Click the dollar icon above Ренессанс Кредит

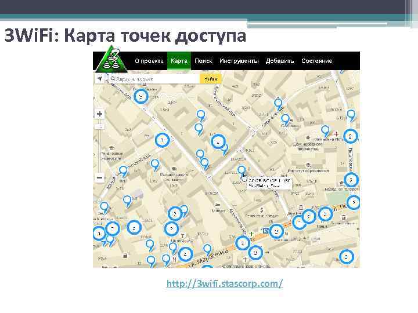click(x=261, y=210)
